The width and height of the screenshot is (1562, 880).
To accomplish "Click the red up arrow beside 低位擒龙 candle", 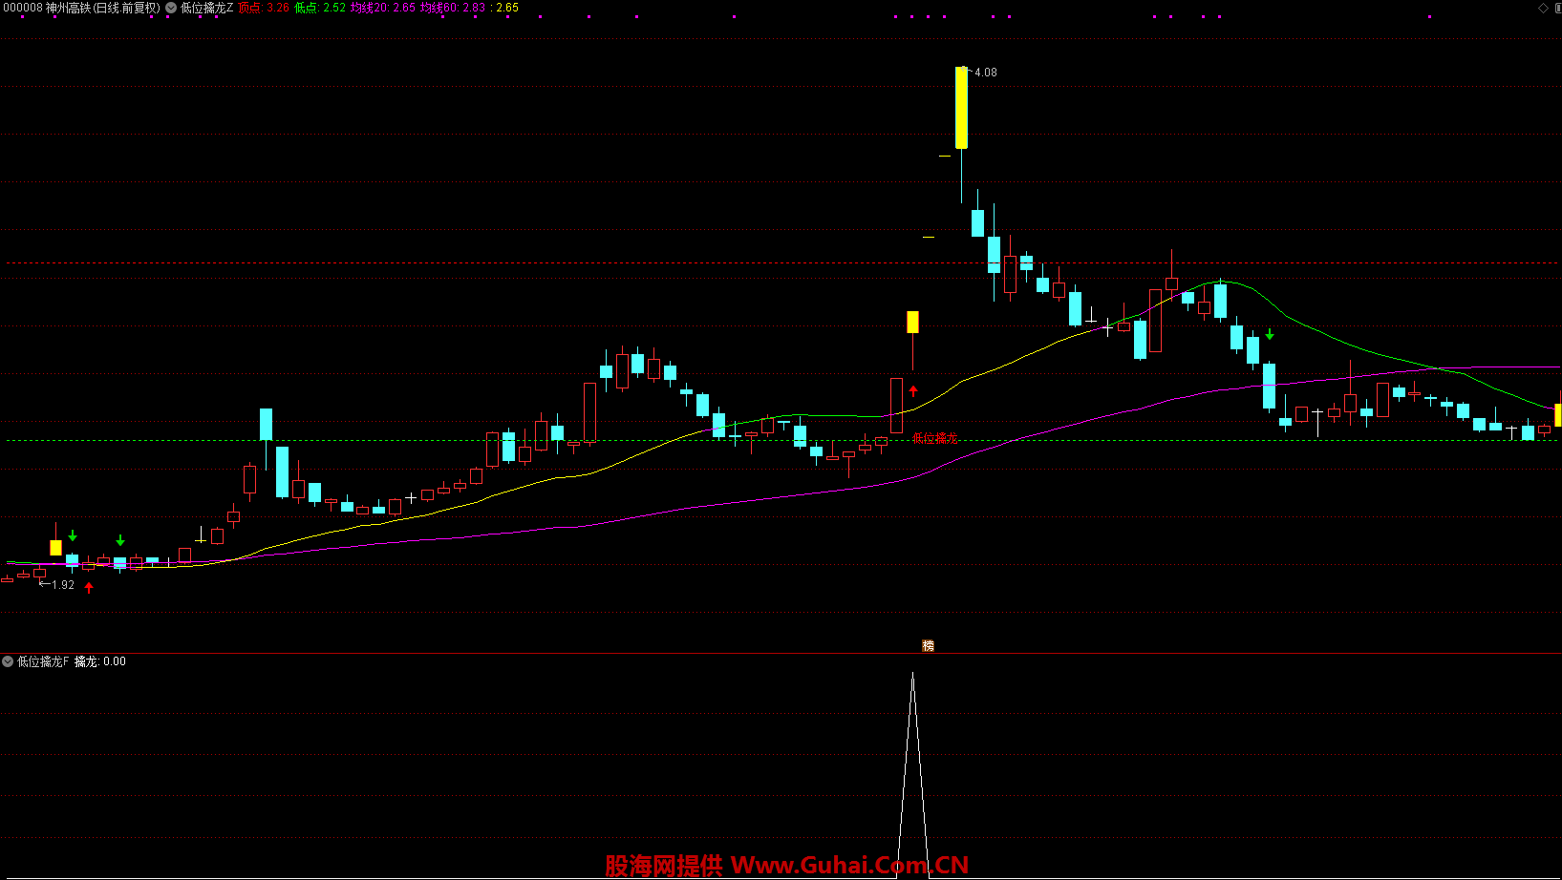I will [913, 391].
